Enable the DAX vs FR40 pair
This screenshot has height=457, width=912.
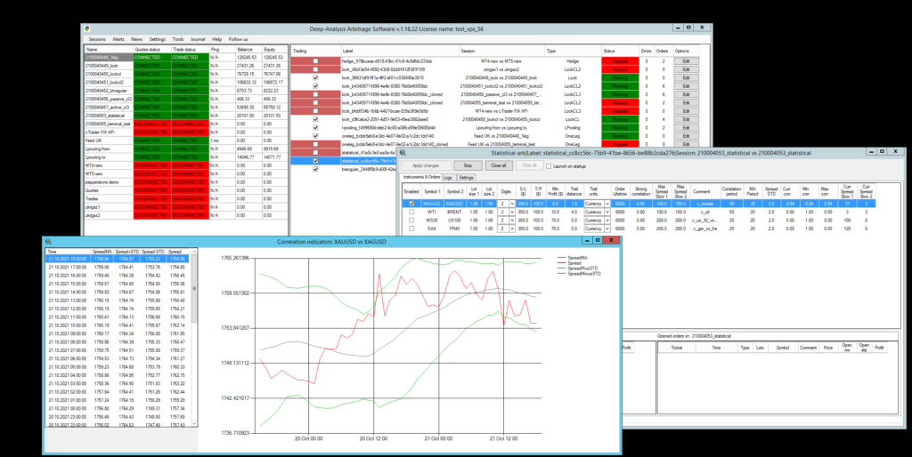tap(411, 228)
